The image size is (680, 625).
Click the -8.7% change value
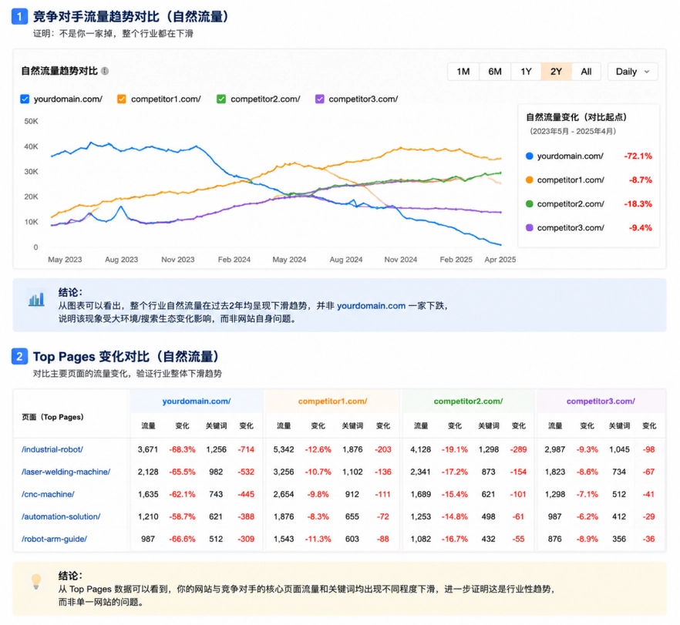pos(641,180)
